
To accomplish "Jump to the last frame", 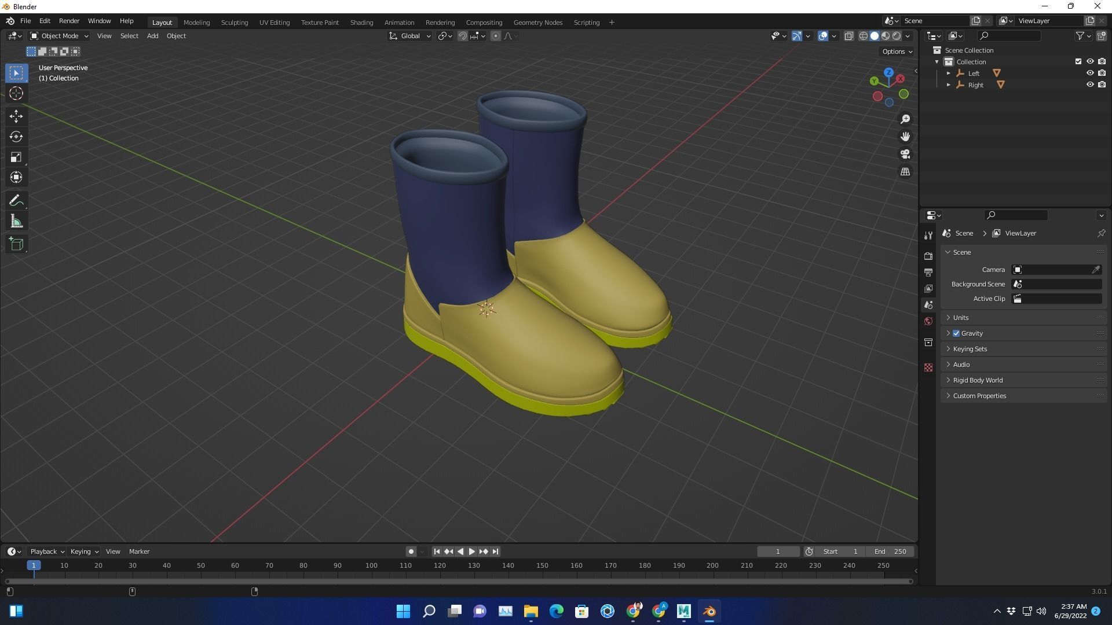I will tap(495, 552).
